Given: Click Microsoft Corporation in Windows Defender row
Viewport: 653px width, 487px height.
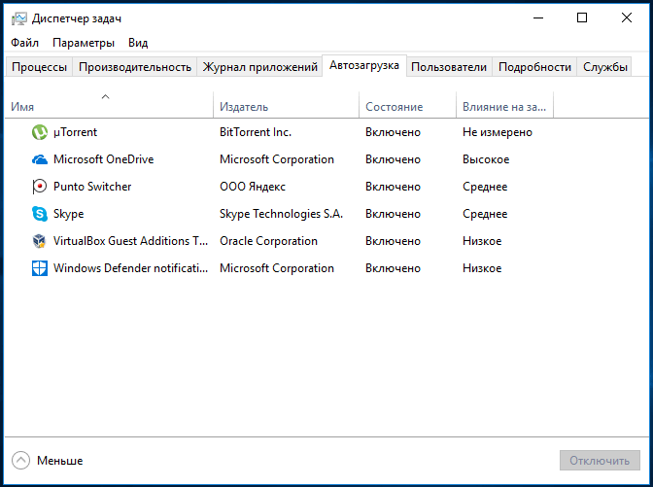Looking at the screenshot, I should click(x=277, y=268).
